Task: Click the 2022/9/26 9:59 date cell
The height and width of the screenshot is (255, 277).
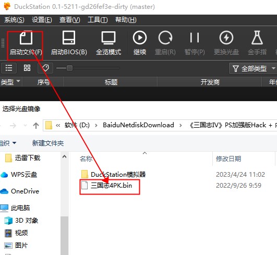Action: 238,186
